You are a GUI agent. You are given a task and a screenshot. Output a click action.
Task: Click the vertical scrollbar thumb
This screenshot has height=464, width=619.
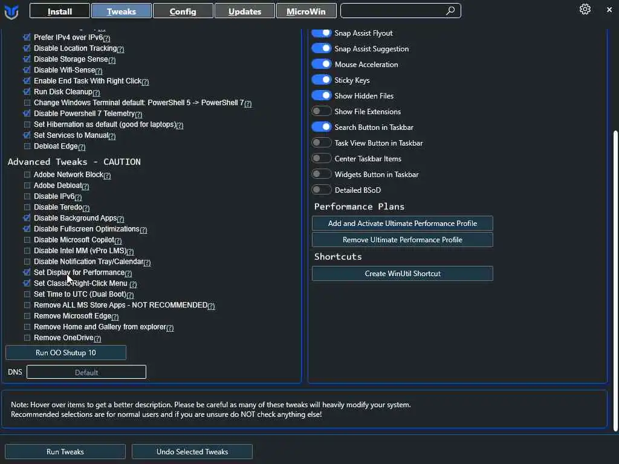click(615, 281)
